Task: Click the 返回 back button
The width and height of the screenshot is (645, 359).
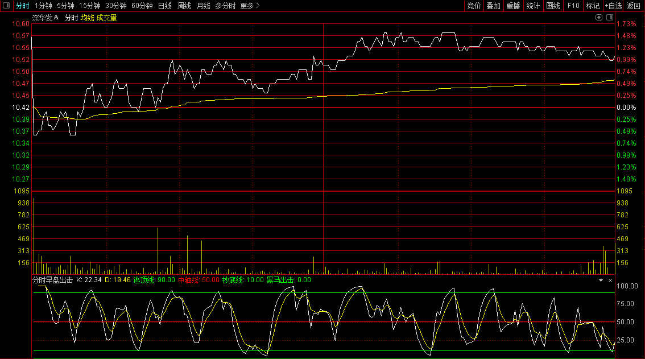Action: coord(633,6)
